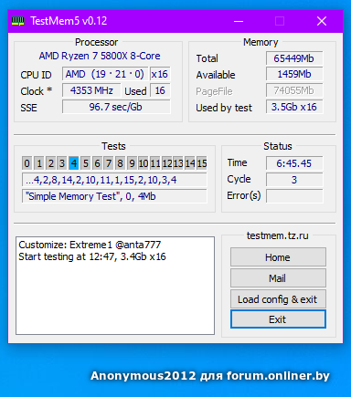Select test number 8 box
Screen dimensions: 351x397
click(x=120, y=163)
